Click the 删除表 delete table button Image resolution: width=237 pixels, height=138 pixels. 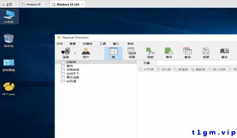point(198,69)
